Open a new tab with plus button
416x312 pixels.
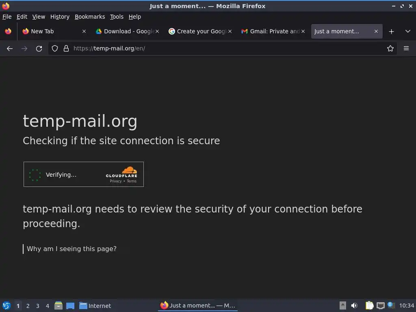(391, 32)
